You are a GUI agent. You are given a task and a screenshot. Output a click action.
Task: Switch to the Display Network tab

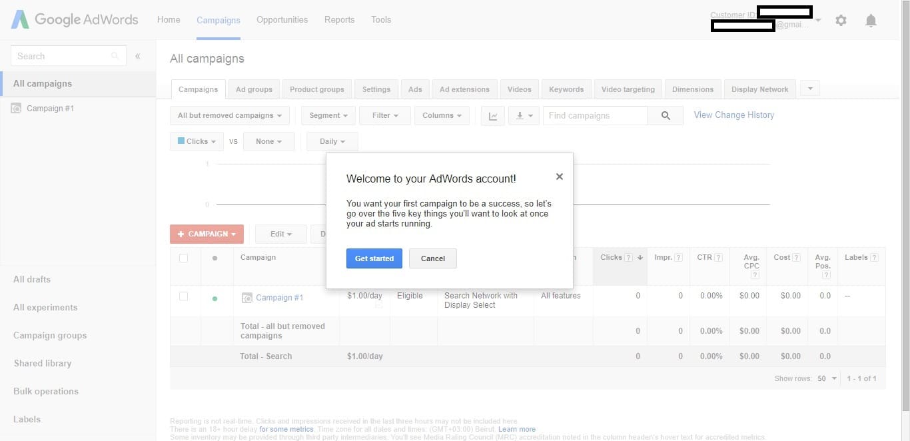759,89
